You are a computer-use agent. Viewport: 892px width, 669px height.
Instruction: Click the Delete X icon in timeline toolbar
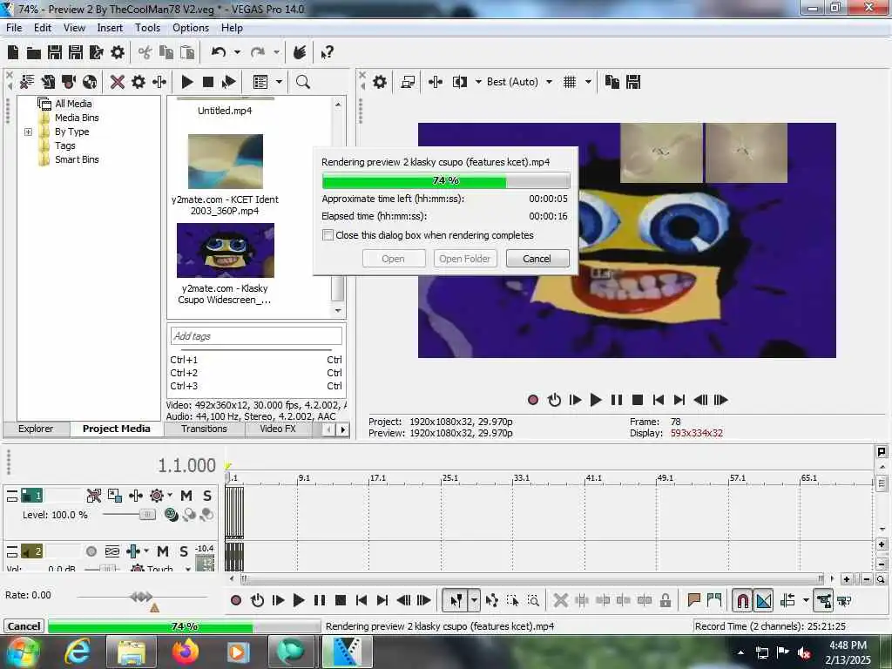(x=560, y=600)
